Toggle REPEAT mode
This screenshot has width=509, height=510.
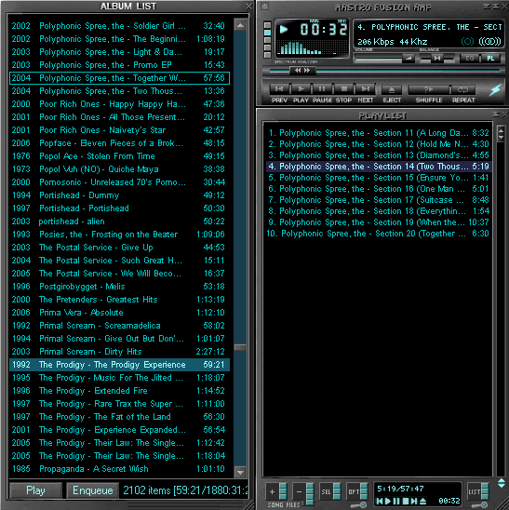click(x=463, y=89)
